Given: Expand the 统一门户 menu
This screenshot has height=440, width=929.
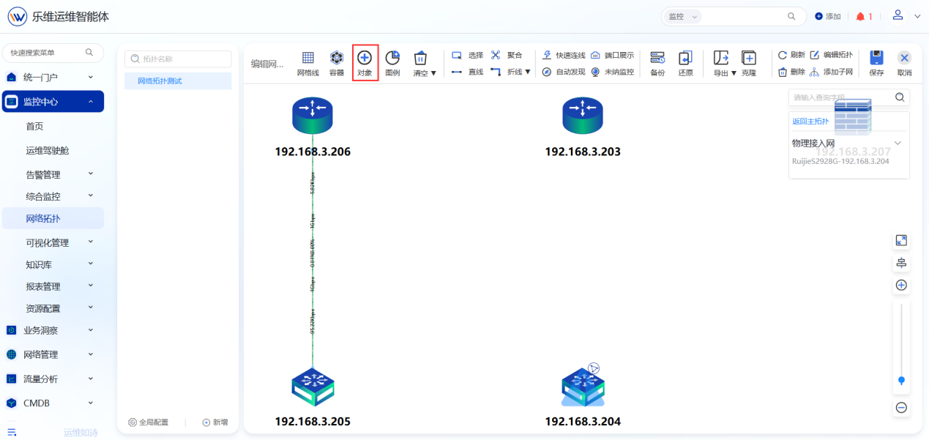Looking at the screenshot, I should [53, 77].
